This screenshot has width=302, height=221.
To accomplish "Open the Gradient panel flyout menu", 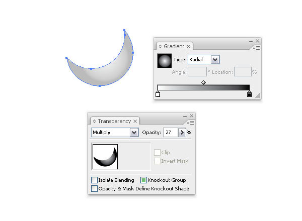I will point(256,48).
